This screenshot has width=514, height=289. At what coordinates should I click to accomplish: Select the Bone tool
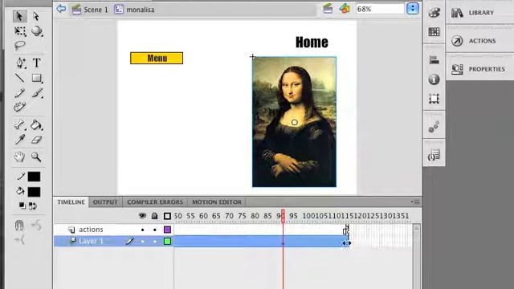[19, 125]
